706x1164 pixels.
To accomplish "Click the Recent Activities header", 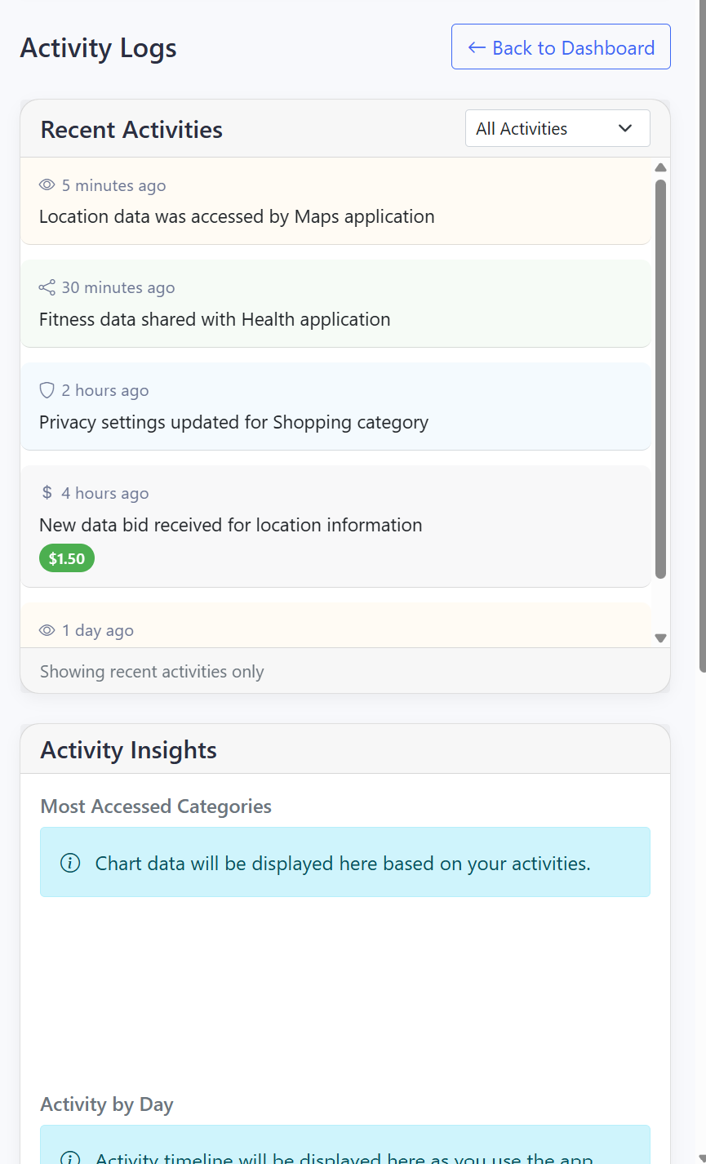I will [x=131, y=129].
